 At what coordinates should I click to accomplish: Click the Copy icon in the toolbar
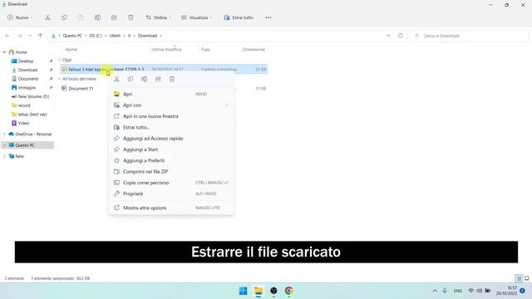click(64, 17)
